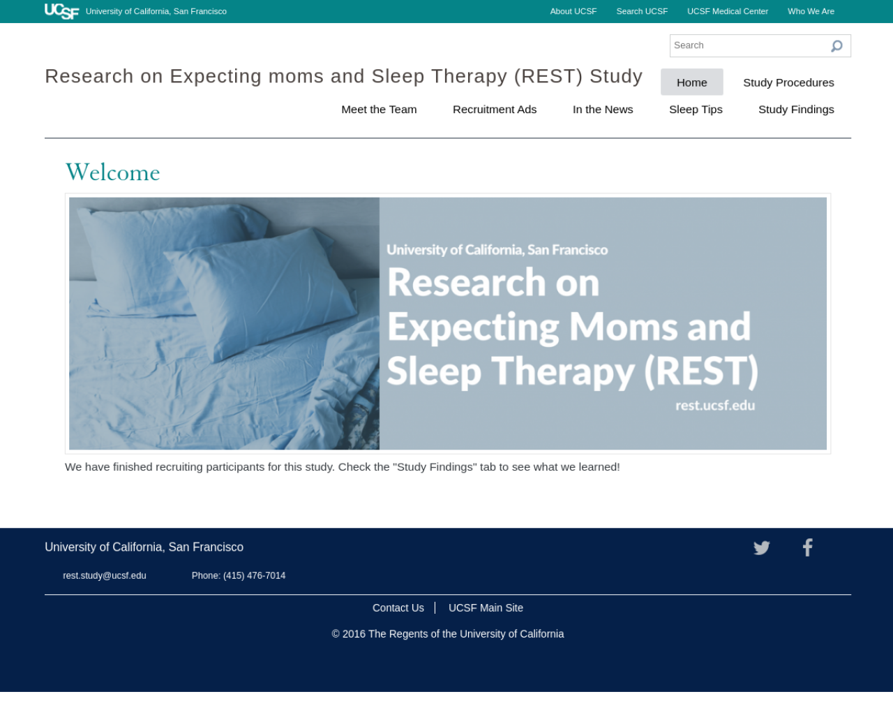893x715 pixels.
Task: Go to Recruitment Ads page
Action: pos(495,110)
